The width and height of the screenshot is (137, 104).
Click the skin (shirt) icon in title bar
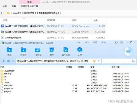[x=116, y=42]
